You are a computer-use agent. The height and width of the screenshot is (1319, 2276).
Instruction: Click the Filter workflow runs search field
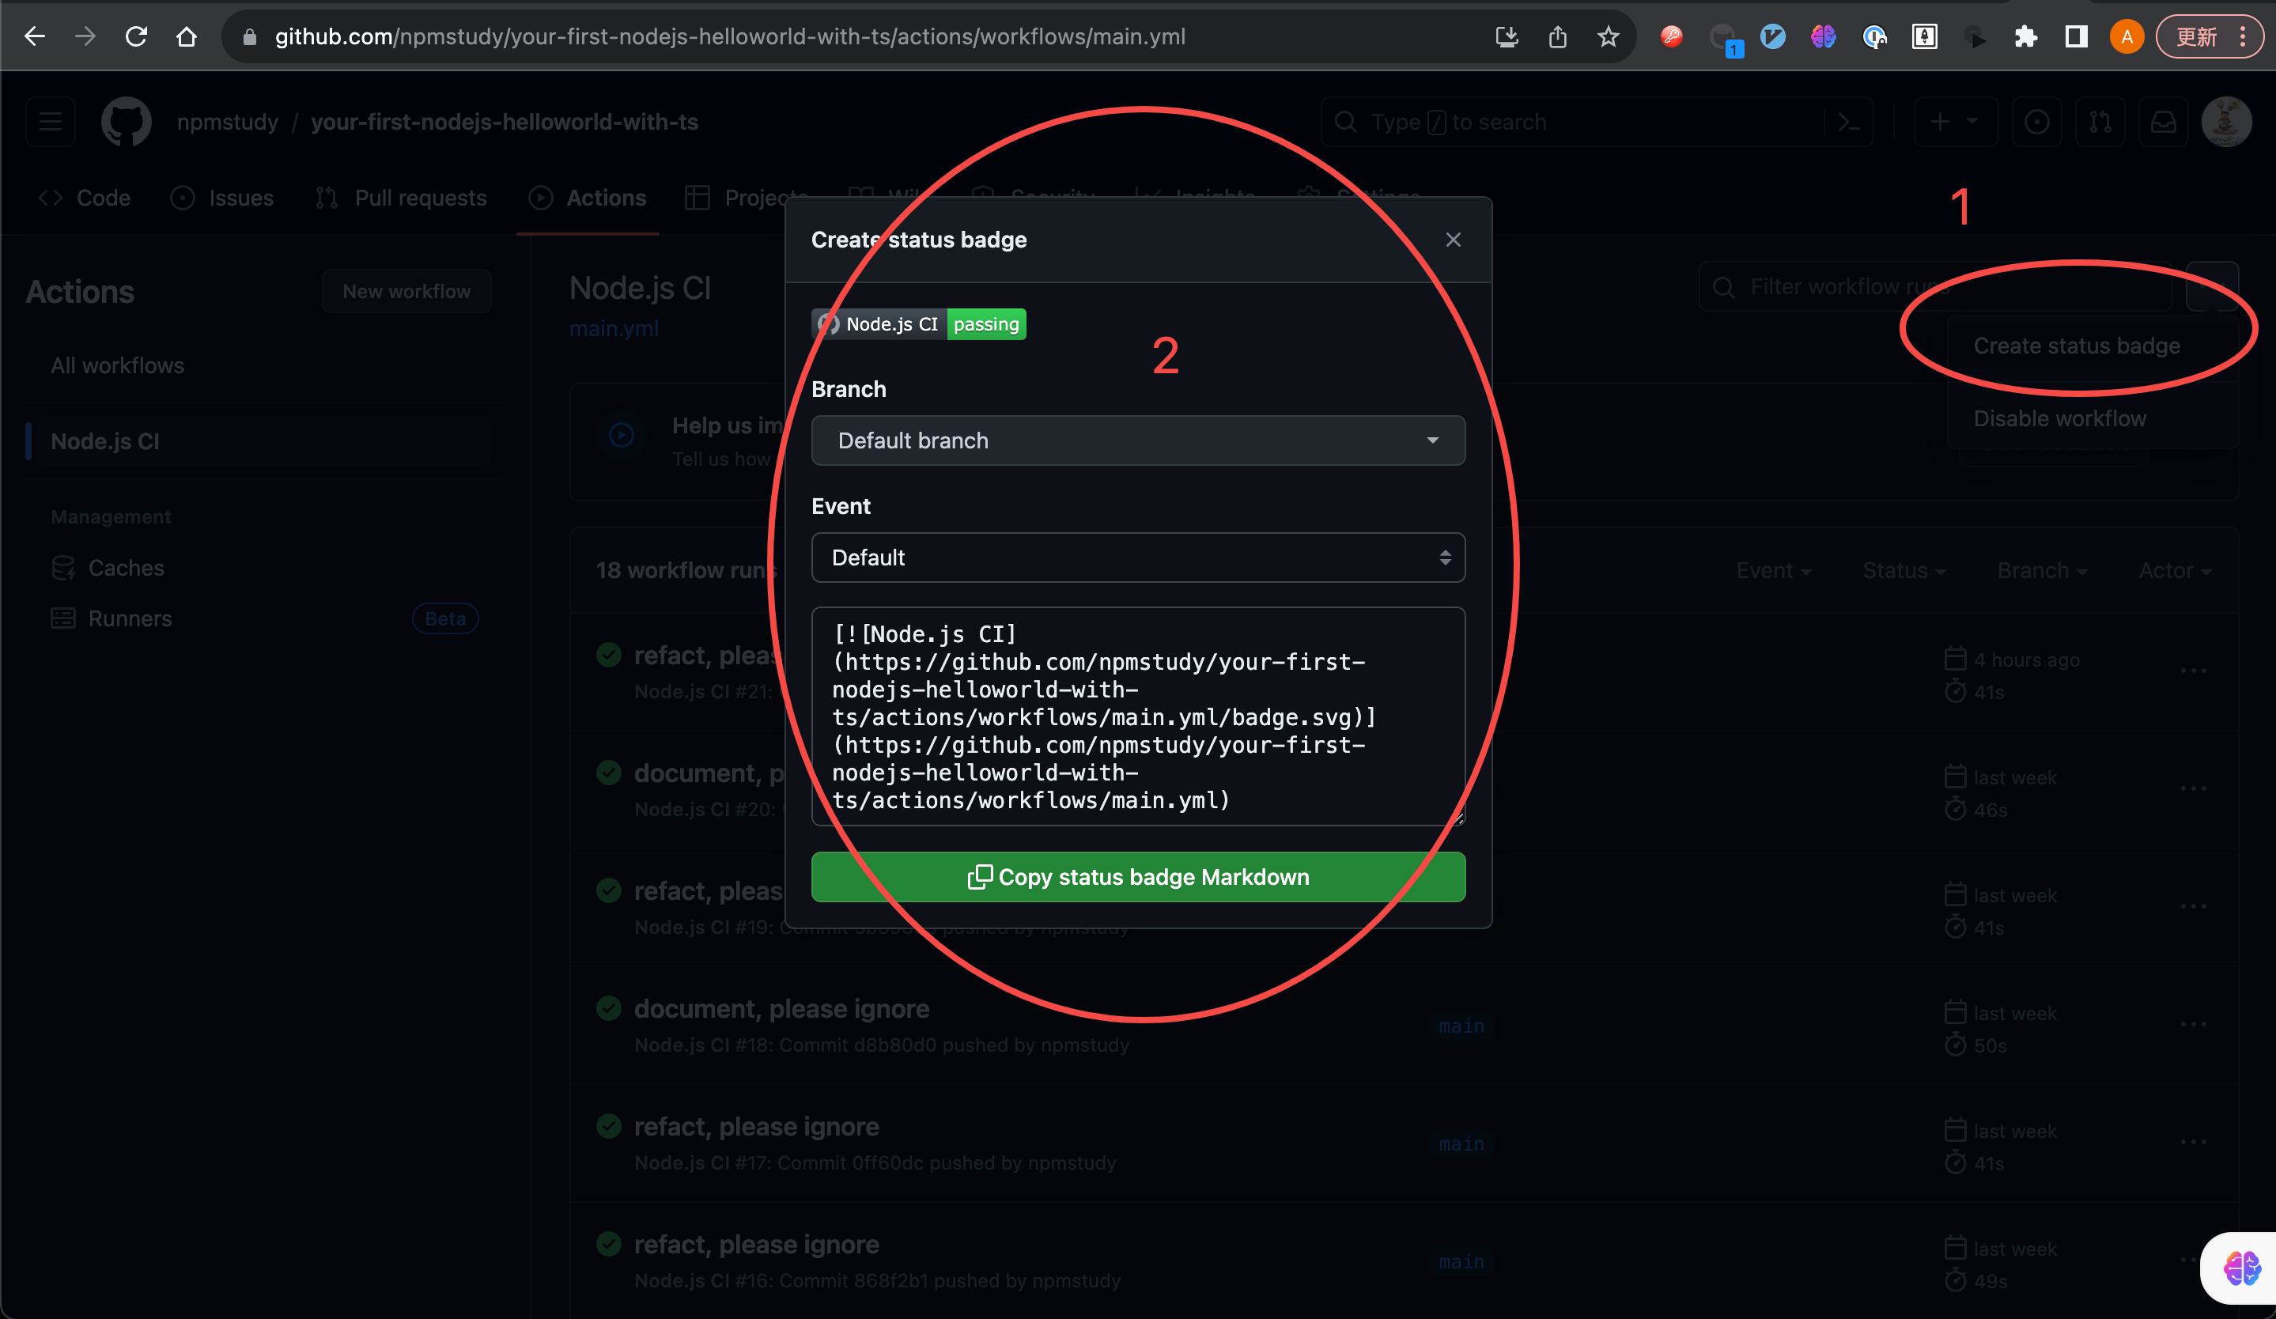coord(1934,286)
